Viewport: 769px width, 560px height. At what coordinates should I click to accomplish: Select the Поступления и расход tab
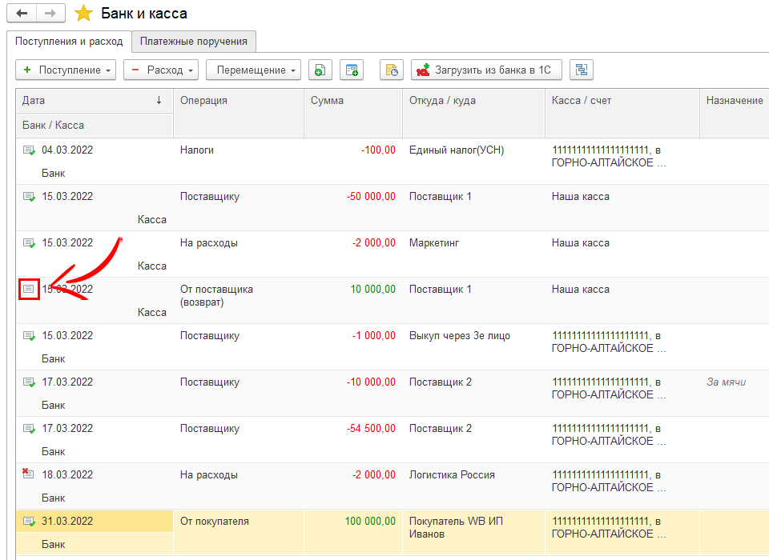click(x=68, y=41)
